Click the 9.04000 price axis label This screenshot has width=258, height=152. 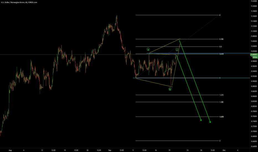(254, 46)
